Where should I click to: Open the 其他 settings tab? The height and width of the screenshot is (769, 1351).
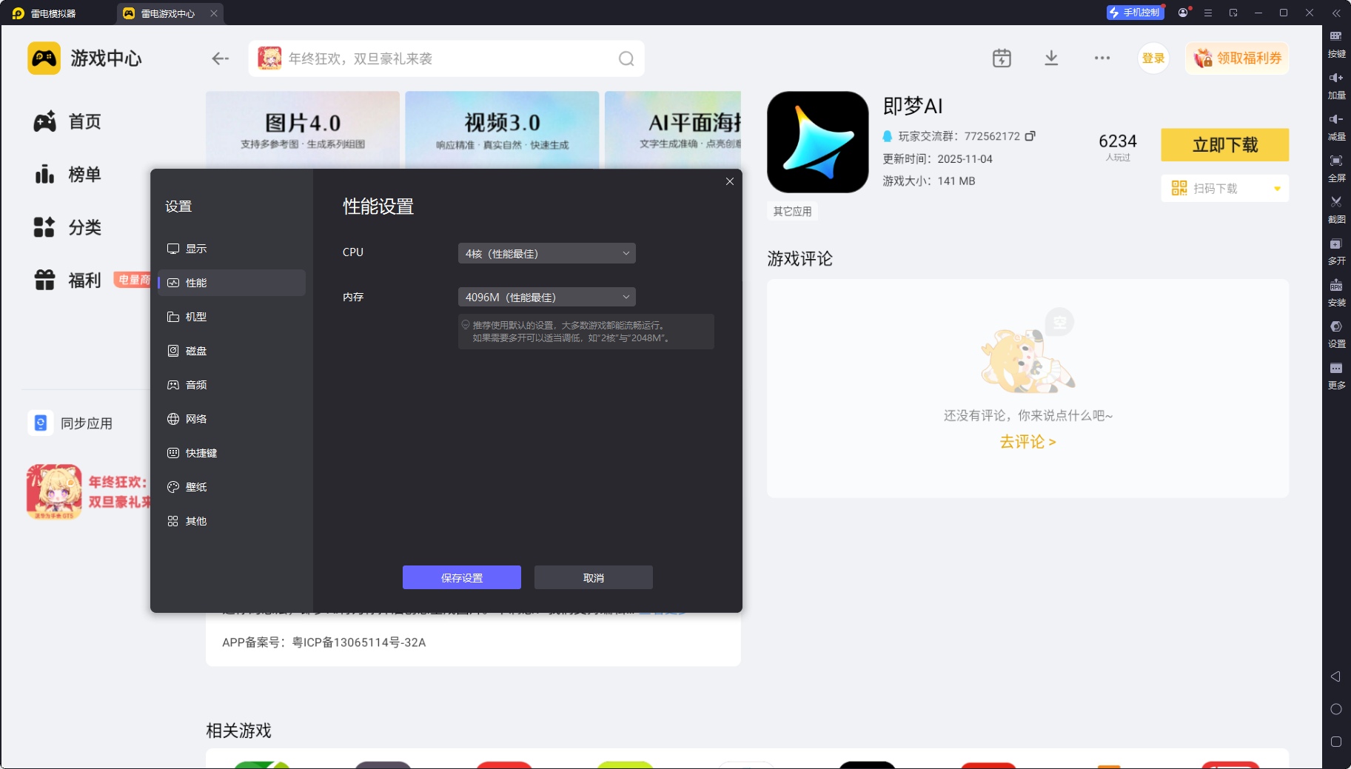tap(232, 521)
